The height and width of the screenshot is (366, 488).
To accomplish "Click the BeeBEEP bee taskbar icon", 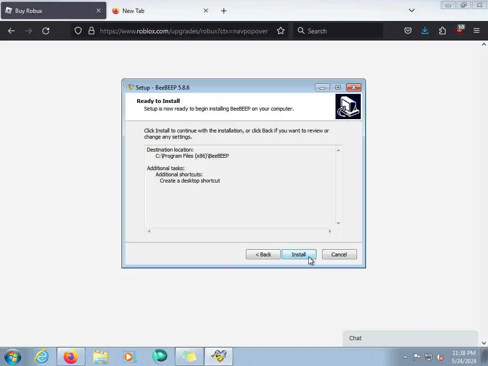I will (x=219, y=356).
